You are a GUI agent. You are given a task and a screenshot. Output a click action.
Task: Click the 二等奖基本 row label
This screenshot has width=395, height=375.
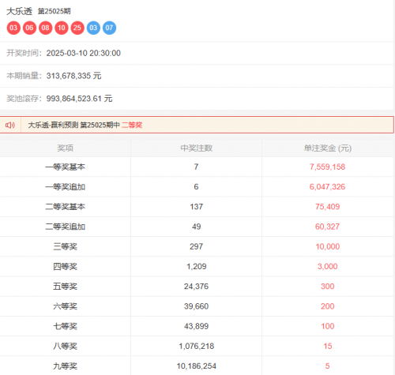(x=66, y=207)
